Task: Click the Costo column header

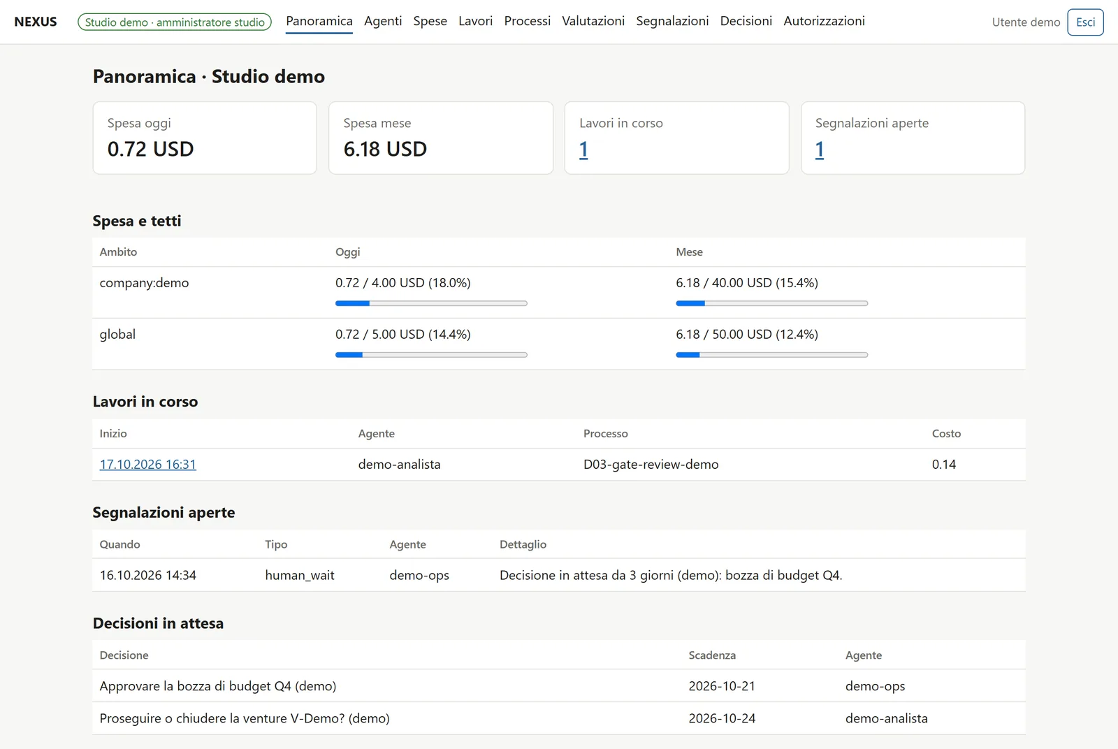Action: pos(946,434)
